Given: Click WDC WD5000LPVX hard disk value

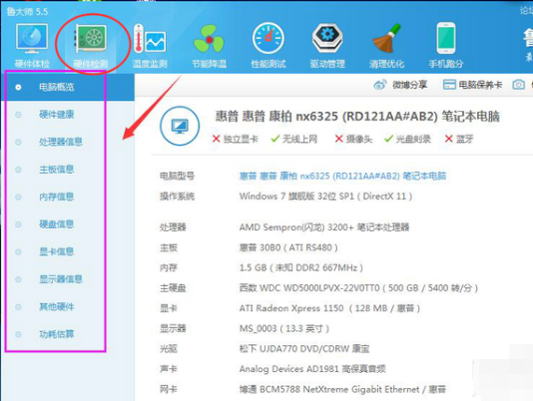Looking at the screenshot, I should tap(358, 288).
